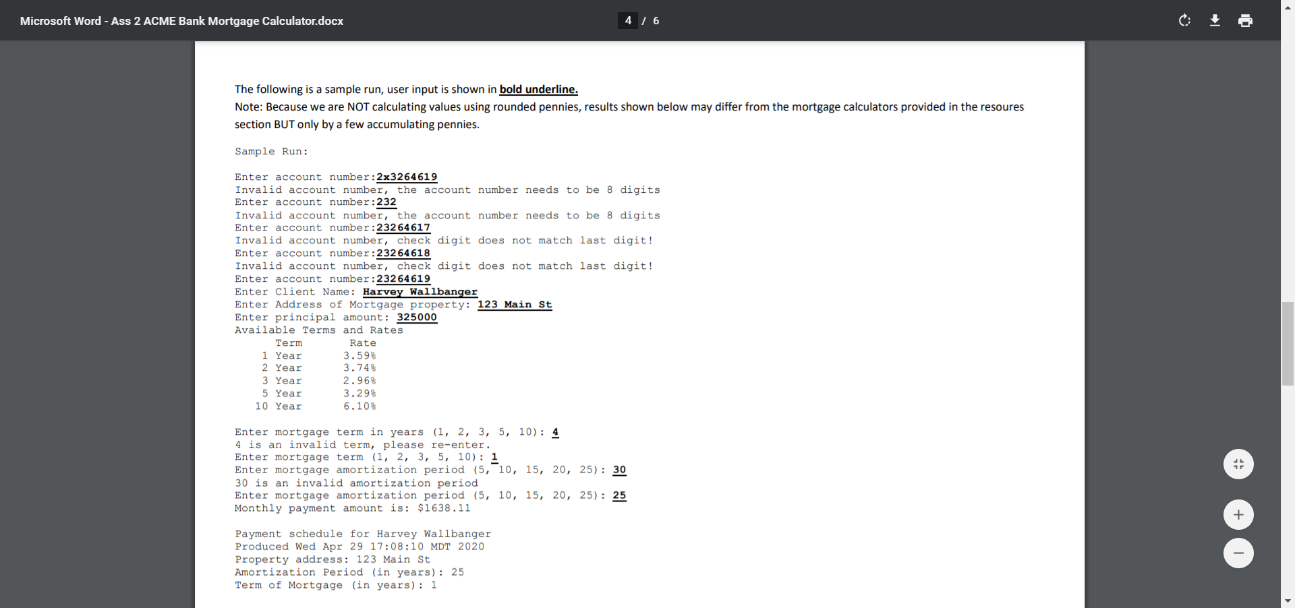
Task: Select the account number 2x3264619
Action: point(407,177)
